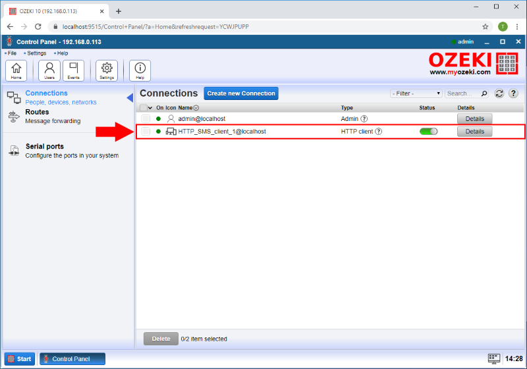Image resolution: width=527 pixels, height=369 pixels.
Task: Click the Routes sidebar signpost icon
Action: 14,116
